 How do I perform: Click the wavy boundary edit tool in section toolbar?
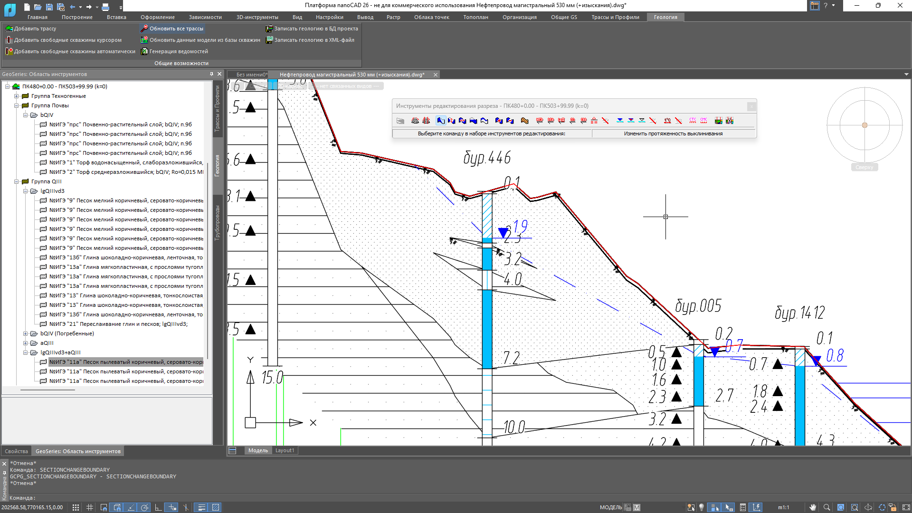click(484, 121)
